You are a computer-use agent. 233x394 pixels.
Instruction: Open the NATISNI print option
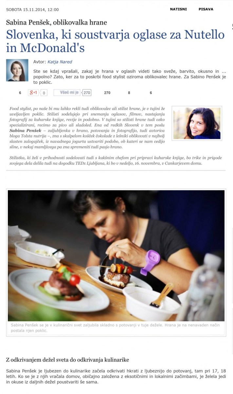[178, 9]
